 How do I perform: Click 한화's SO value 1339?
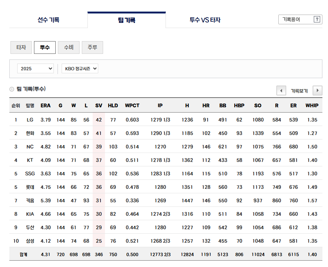click(x=258, y=133)
